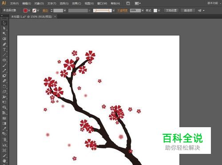Click the stroke weight input field
The image size is (222, 165).
click(58, 11)
